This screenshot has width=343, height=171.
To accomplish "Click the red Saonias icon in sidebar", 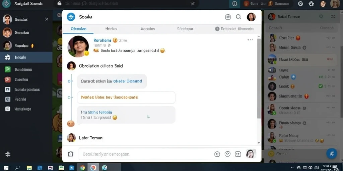I will (8, 79).
